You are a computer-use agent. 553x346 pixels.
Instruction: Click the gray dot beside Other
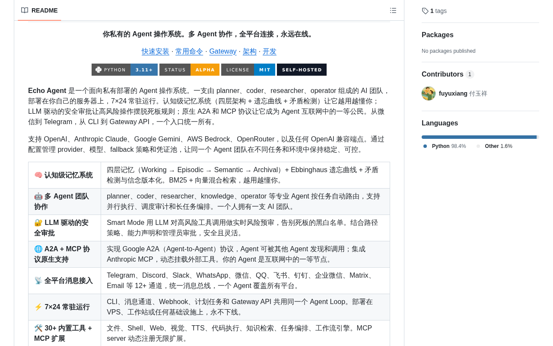[478, 146]
